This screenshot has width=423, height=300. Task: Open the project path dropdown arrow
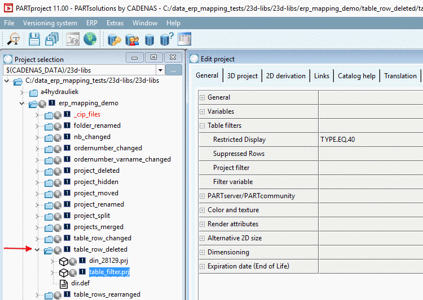pyautogui.click(x=160, y=70)
